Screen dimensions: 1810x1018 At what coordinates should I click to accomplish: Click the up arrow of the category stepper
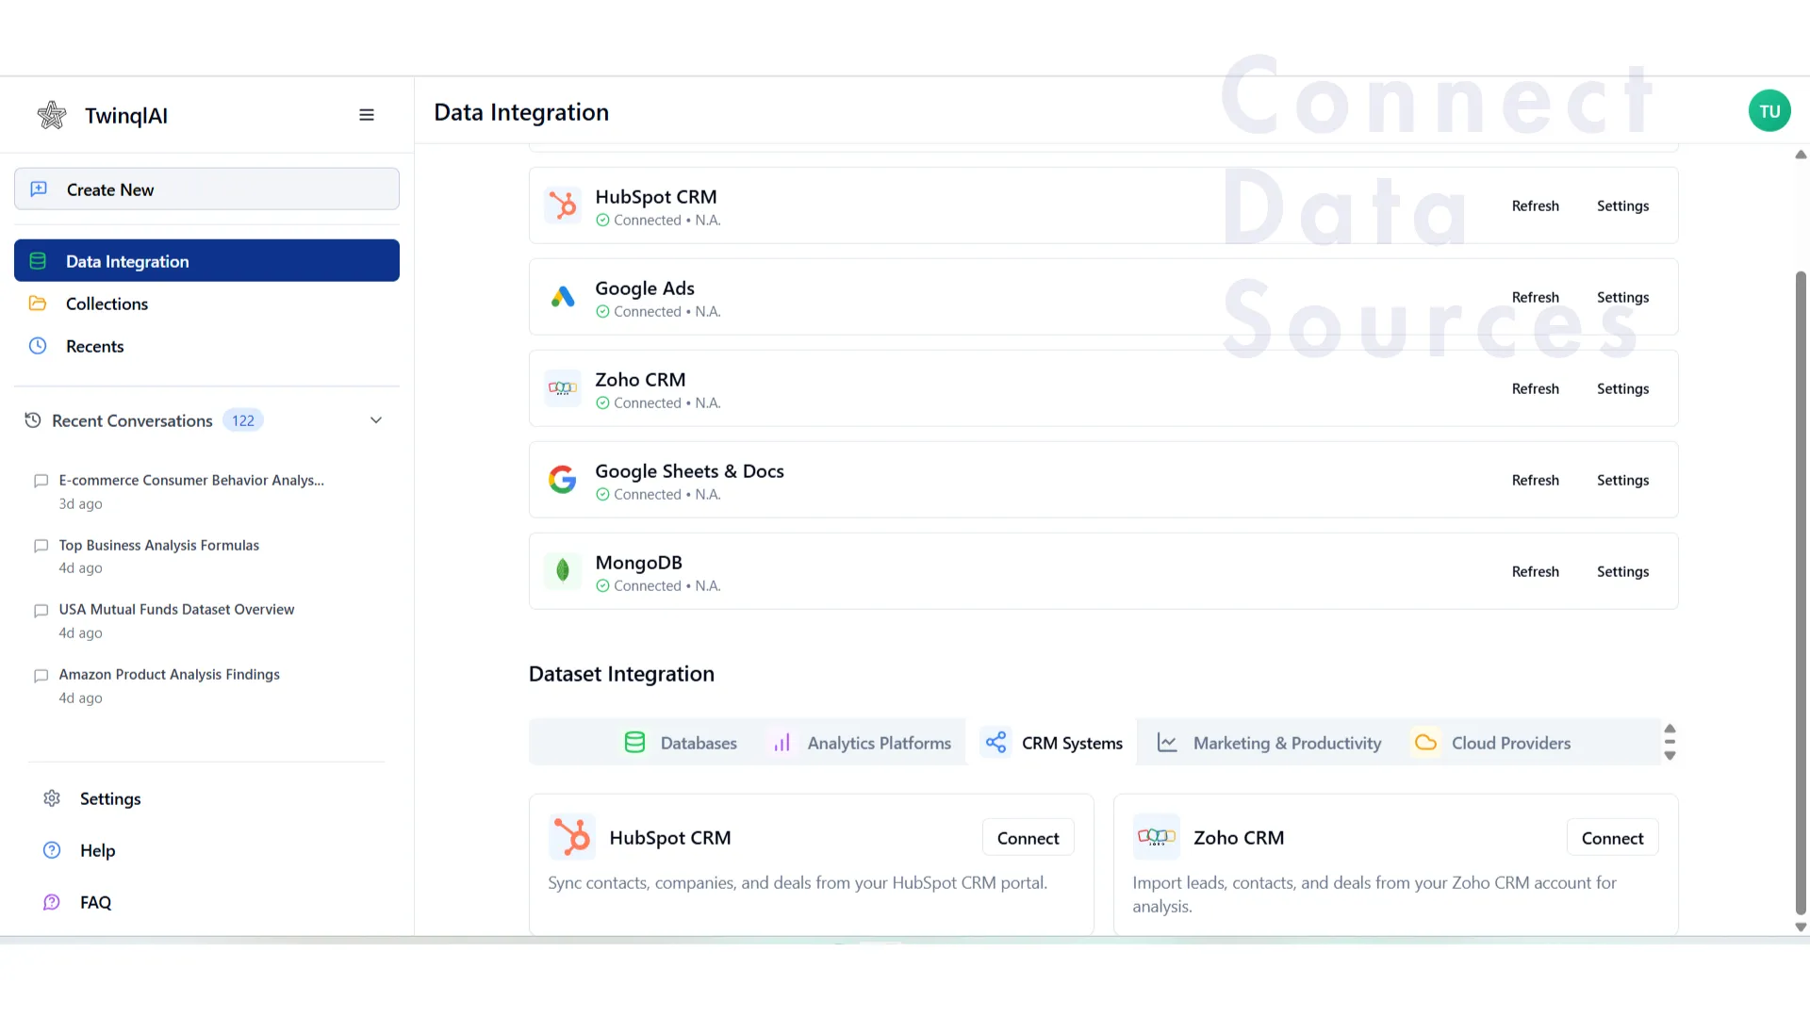click(1670, 729)
